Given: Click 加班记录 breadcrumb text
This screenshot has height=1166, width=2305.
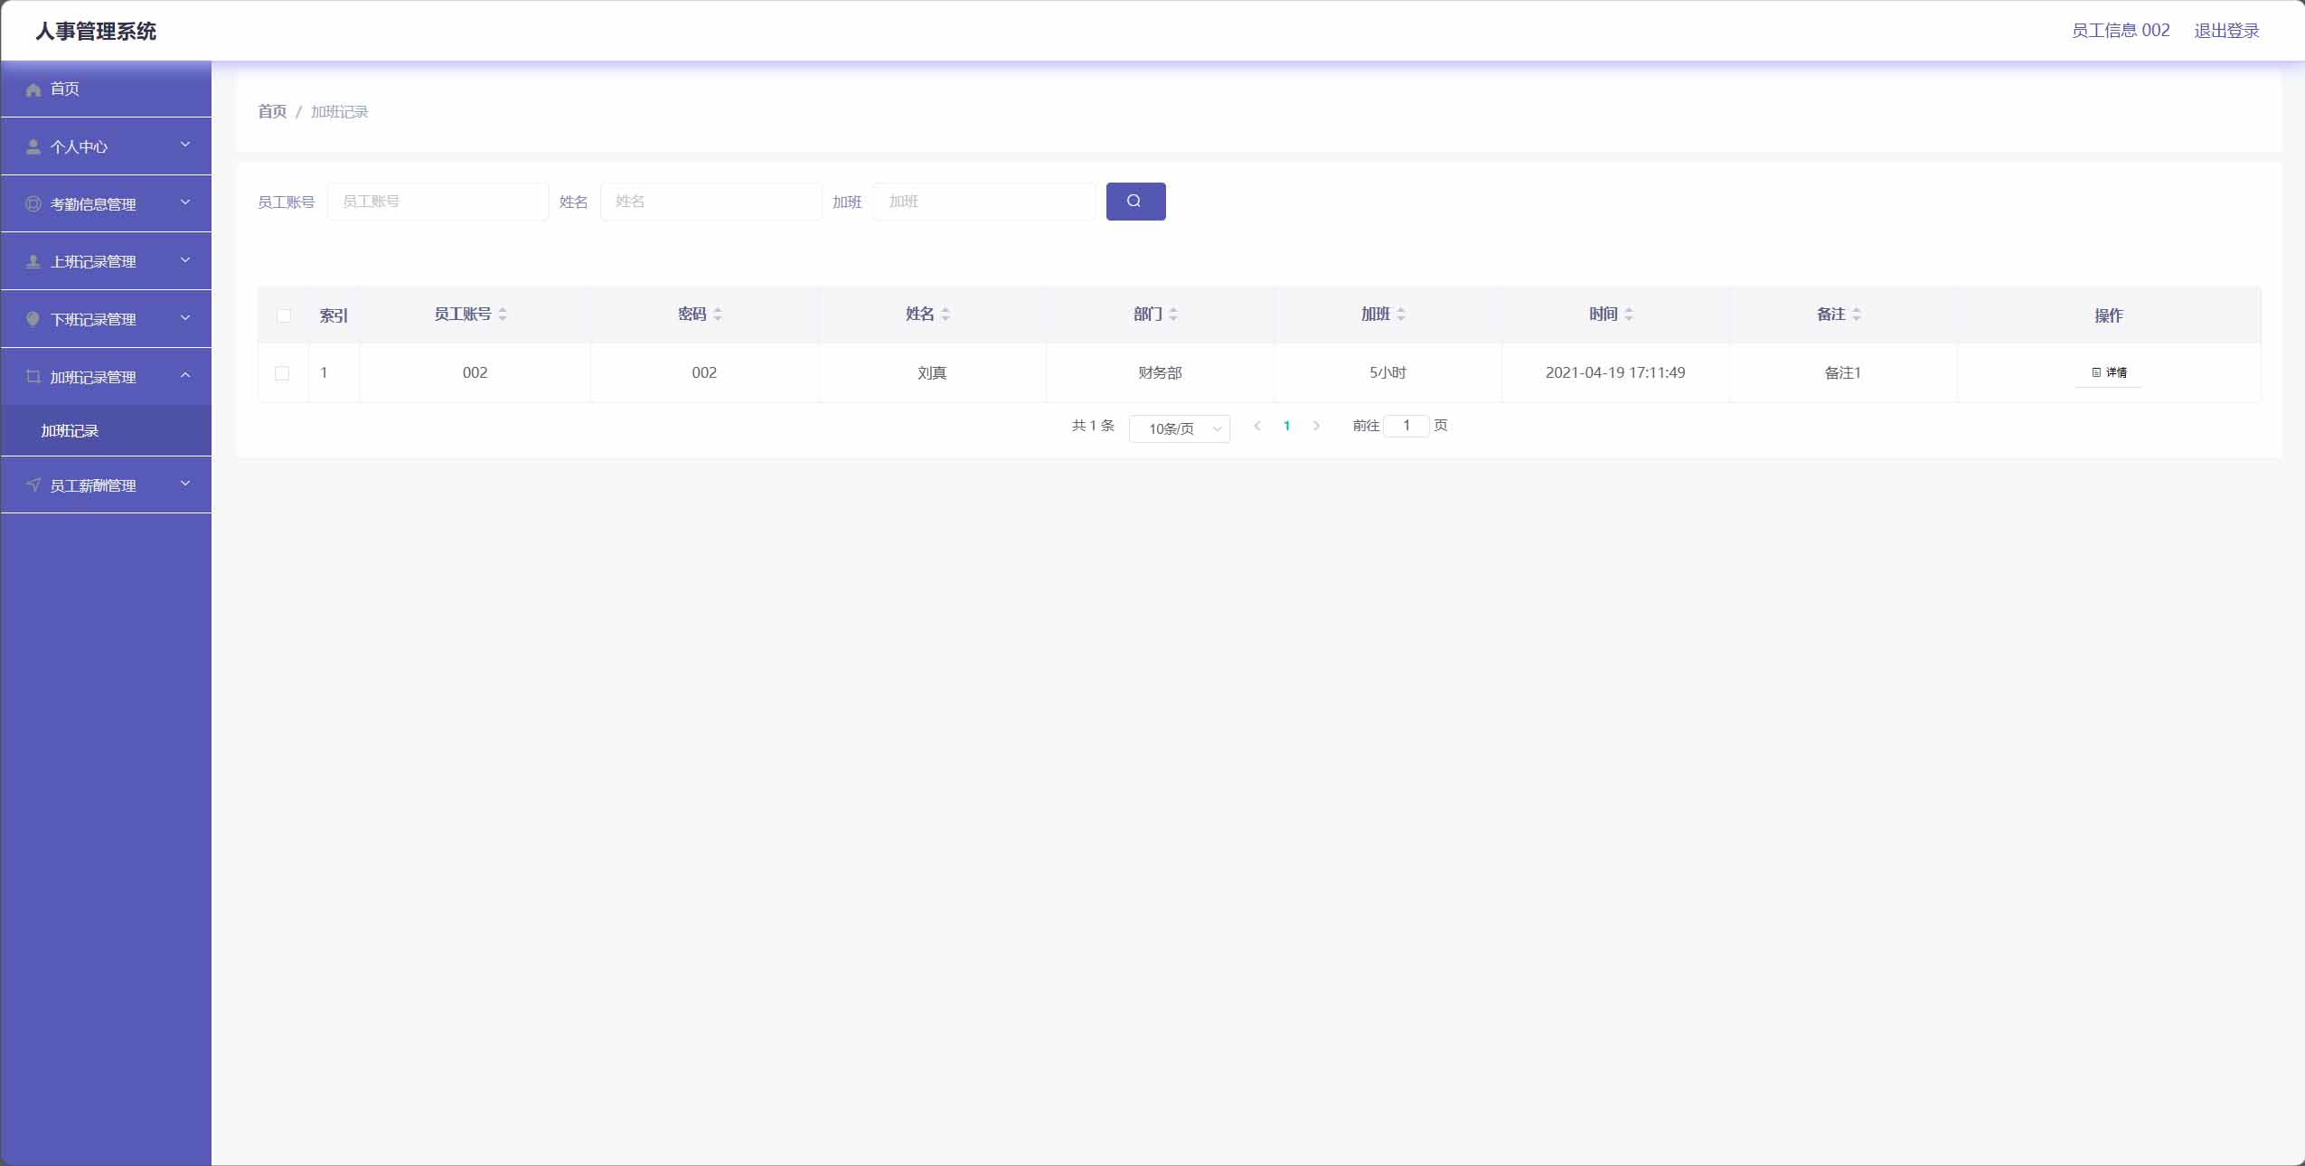Looking at the screenshot, I should [340, 111].
